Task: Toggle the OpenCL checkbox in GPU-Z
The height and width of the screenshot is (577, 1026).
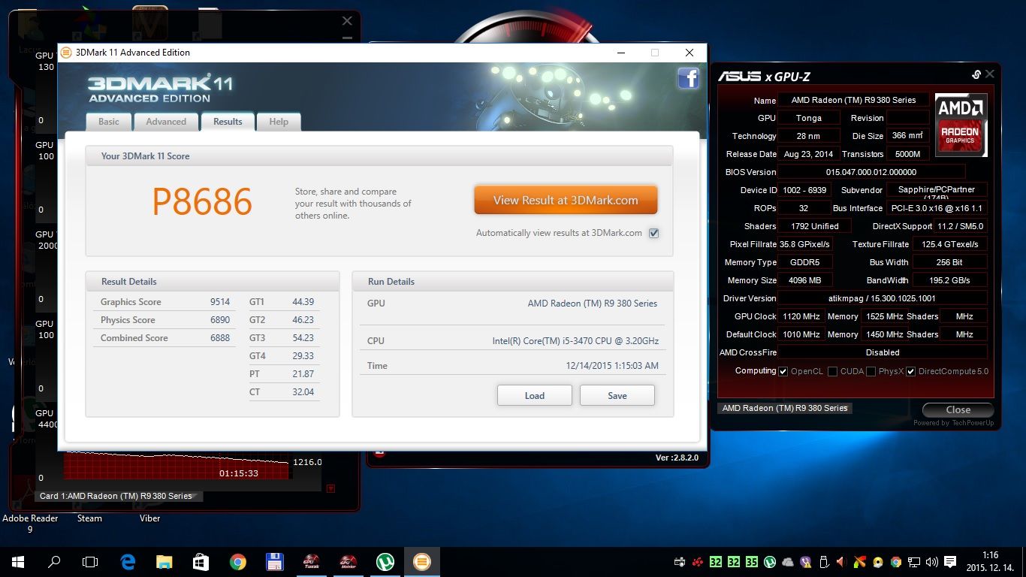Action: (x=783, y=371)
